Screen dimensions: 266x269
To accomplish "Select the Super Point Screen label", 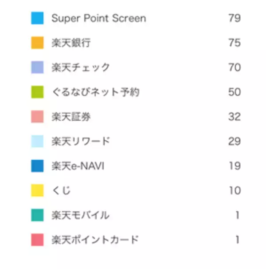I will (x=98, y=18).
